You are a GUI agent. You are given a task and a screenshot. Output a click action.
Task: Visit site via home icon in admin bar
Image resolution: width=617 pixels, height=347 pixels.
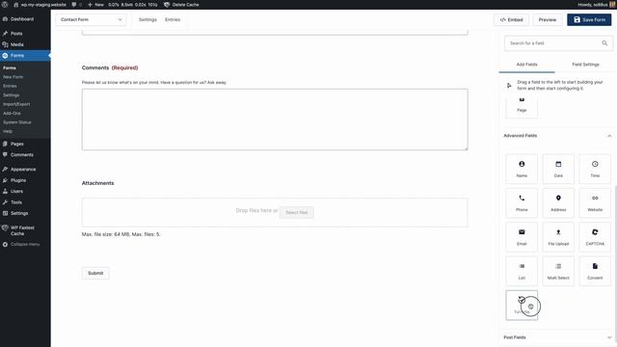(x=40, y=5)
